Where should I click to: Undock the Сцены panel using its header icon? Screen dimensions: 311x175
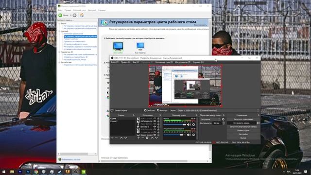point(134,115)
